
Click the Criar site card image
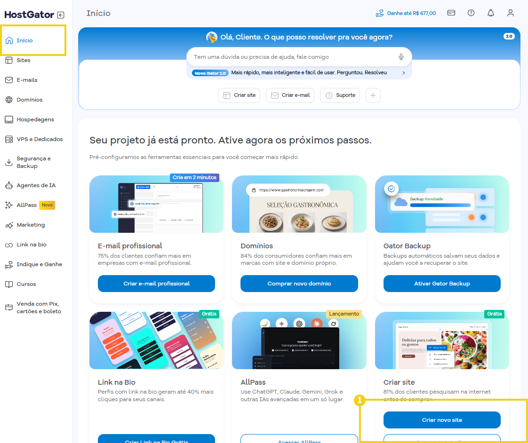pos(442,340)
